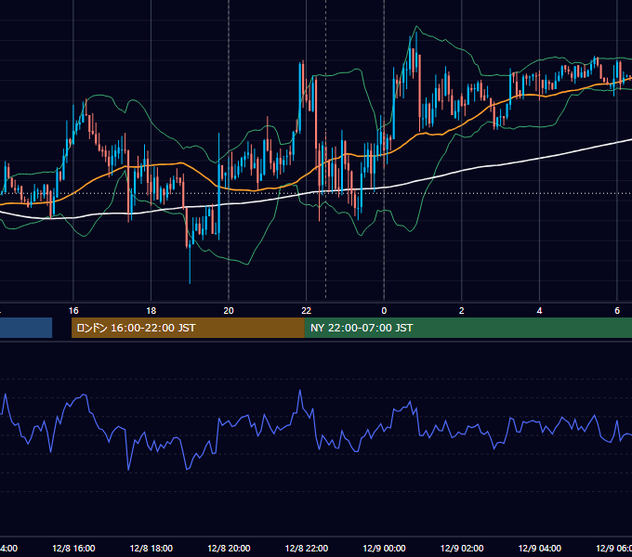
Task: Select the "22" hour label on upper axis
Action: pyautogui.click(x=307, y=311)
